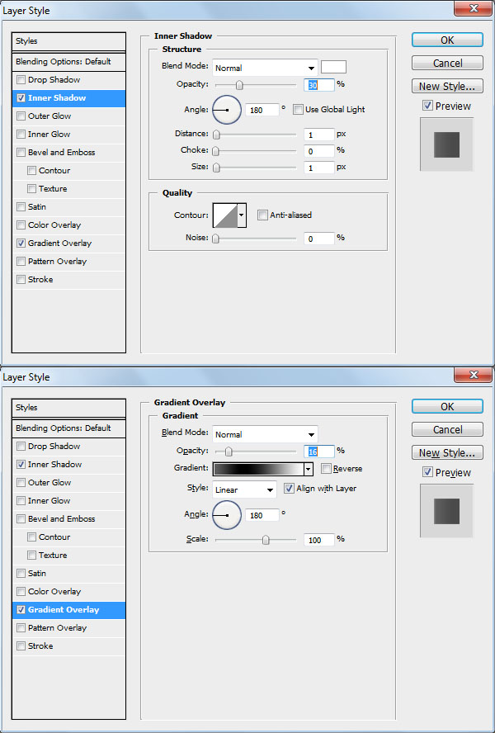Enable Satin in the top dialog

[21, 206]
